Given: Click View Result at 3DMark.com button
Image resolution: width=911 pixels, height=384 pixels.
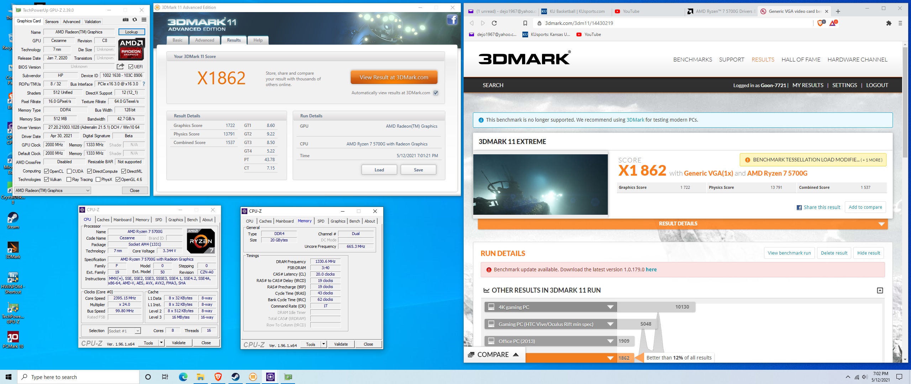Looking at the screenshot, I should [394, 78].
